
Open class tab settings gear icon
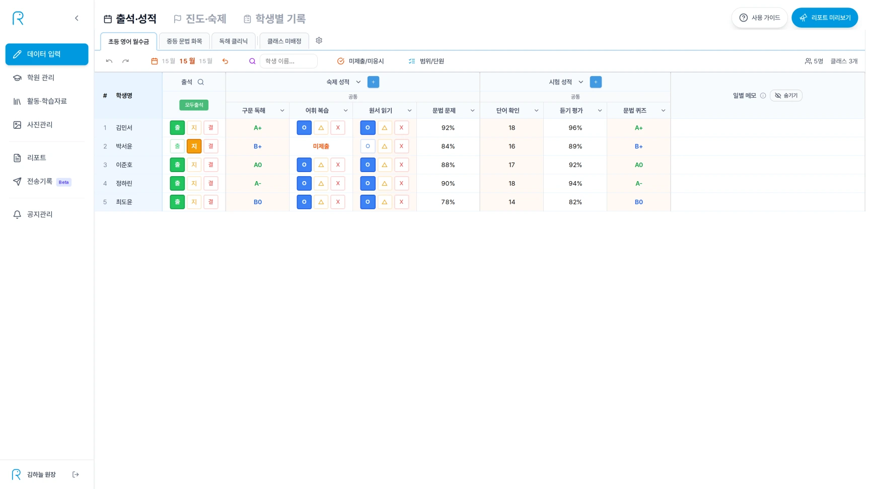point(319,41)
